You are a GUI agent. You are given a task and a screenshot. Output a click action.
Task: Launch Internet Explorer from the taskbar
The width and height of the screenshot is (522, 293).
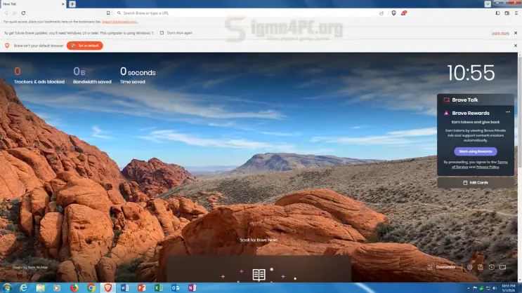click(23, 287)
